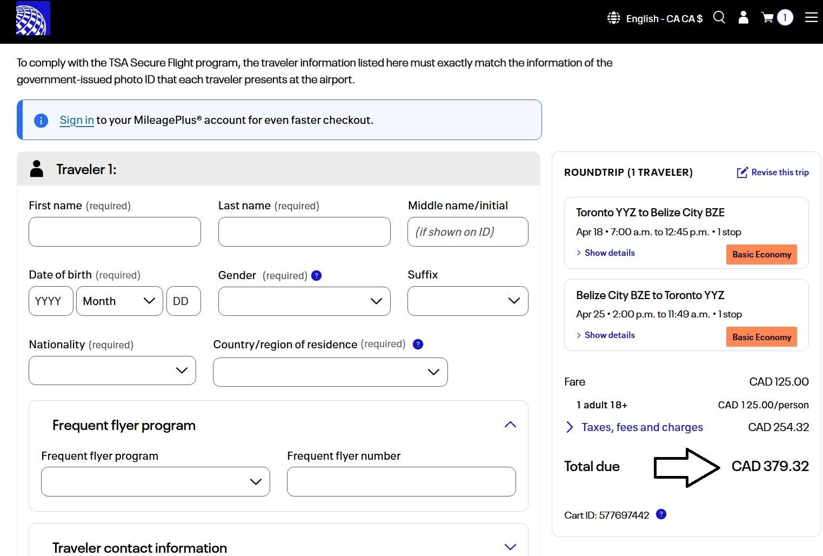Click the Gender help question icon

(317, 276)
